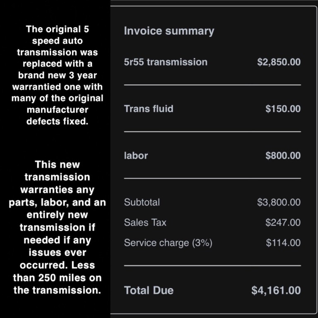Click the divider line below Trans fluid
The image size is (318, 318).
click(x=212, y=132)
